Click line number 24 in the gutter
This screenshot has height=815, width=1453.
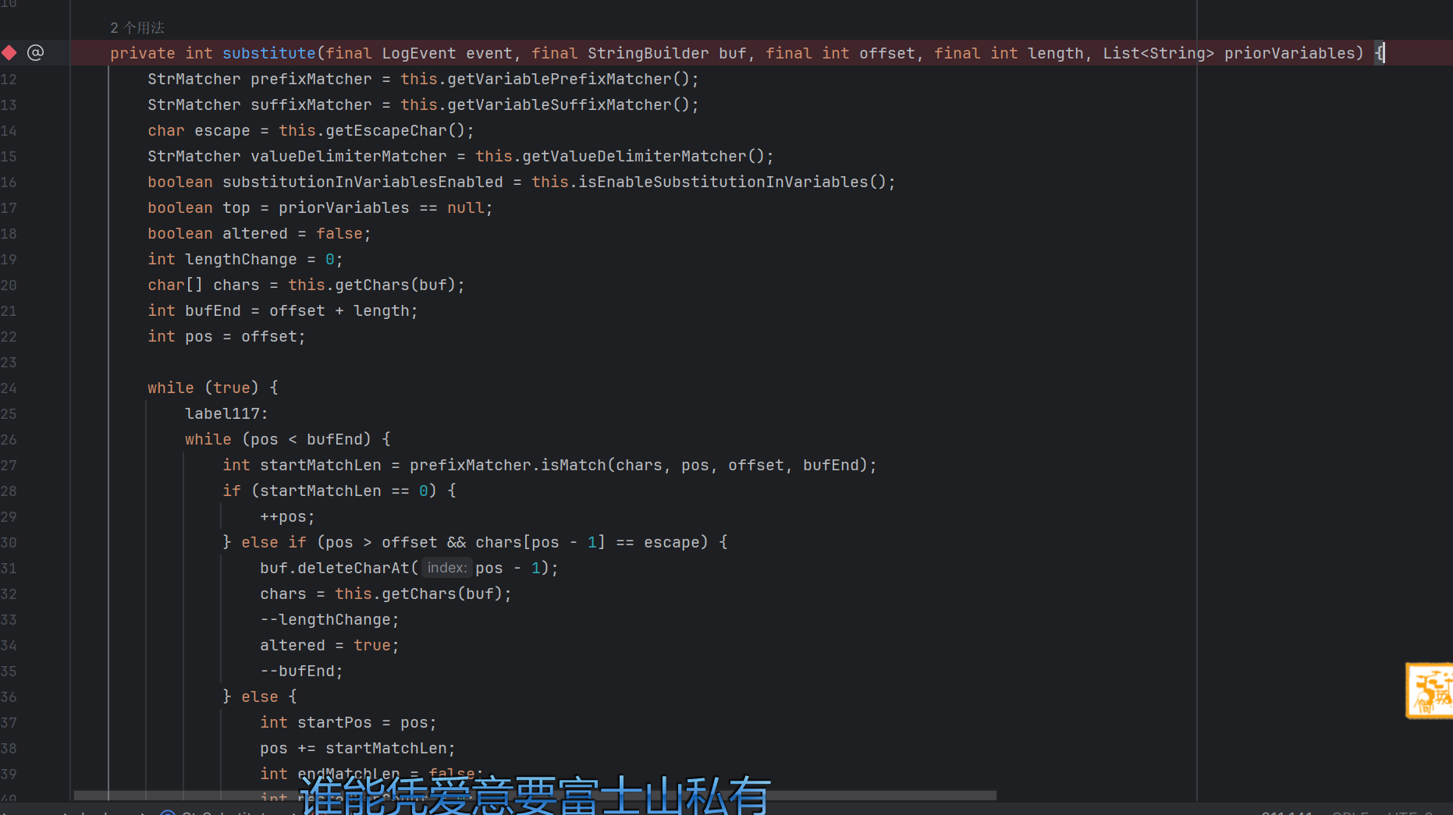(9, 388)
